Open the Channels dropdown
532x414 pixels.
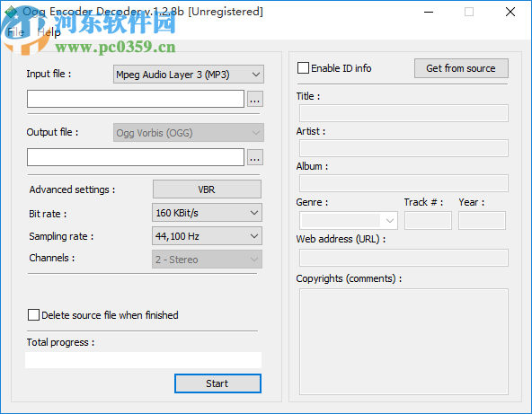point(207,260)
